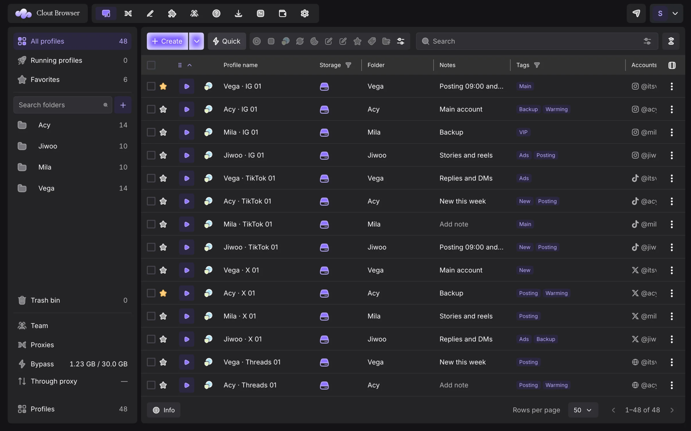Screen dimensions: 691x431
Task: Open the account menu chevron top right
Action: pyautogui.click(x=675, y=13)
